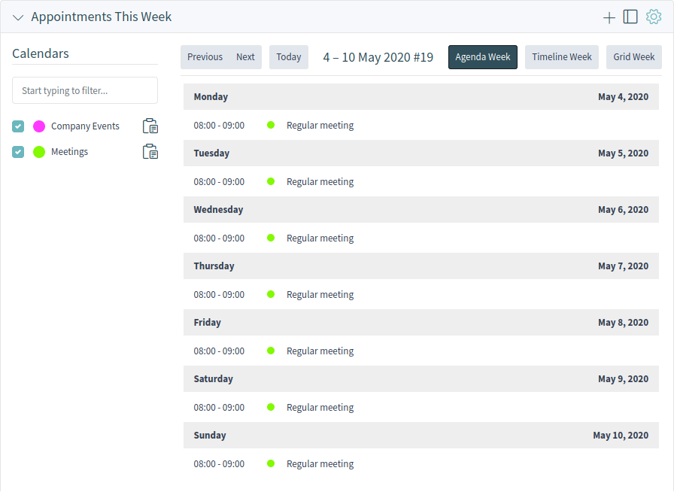Add a new appointment with plus icon
This screenshot has width=674, height=492.
[609, 17]
